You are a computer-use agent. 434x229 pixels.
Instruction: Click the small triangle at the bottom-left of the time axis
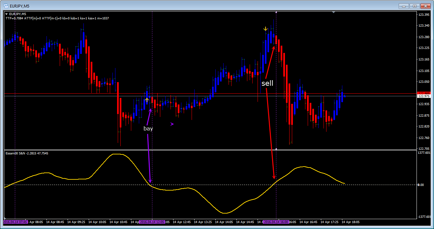5,218
